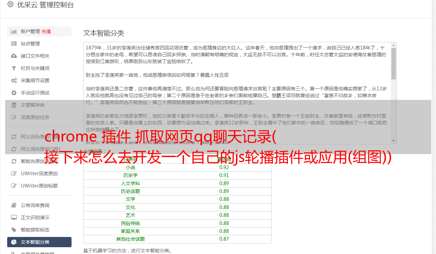This screenshot has width=436, height=254.
Task: Click the text area scrollbar down arrow
Action: (x=394, y=141)
